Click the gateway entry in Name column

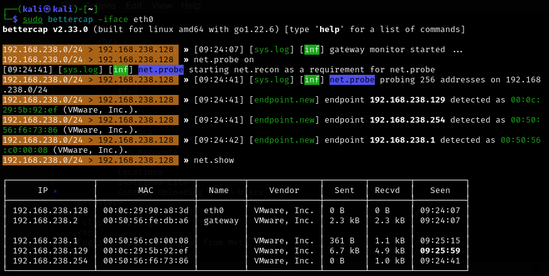coord(221,221)
